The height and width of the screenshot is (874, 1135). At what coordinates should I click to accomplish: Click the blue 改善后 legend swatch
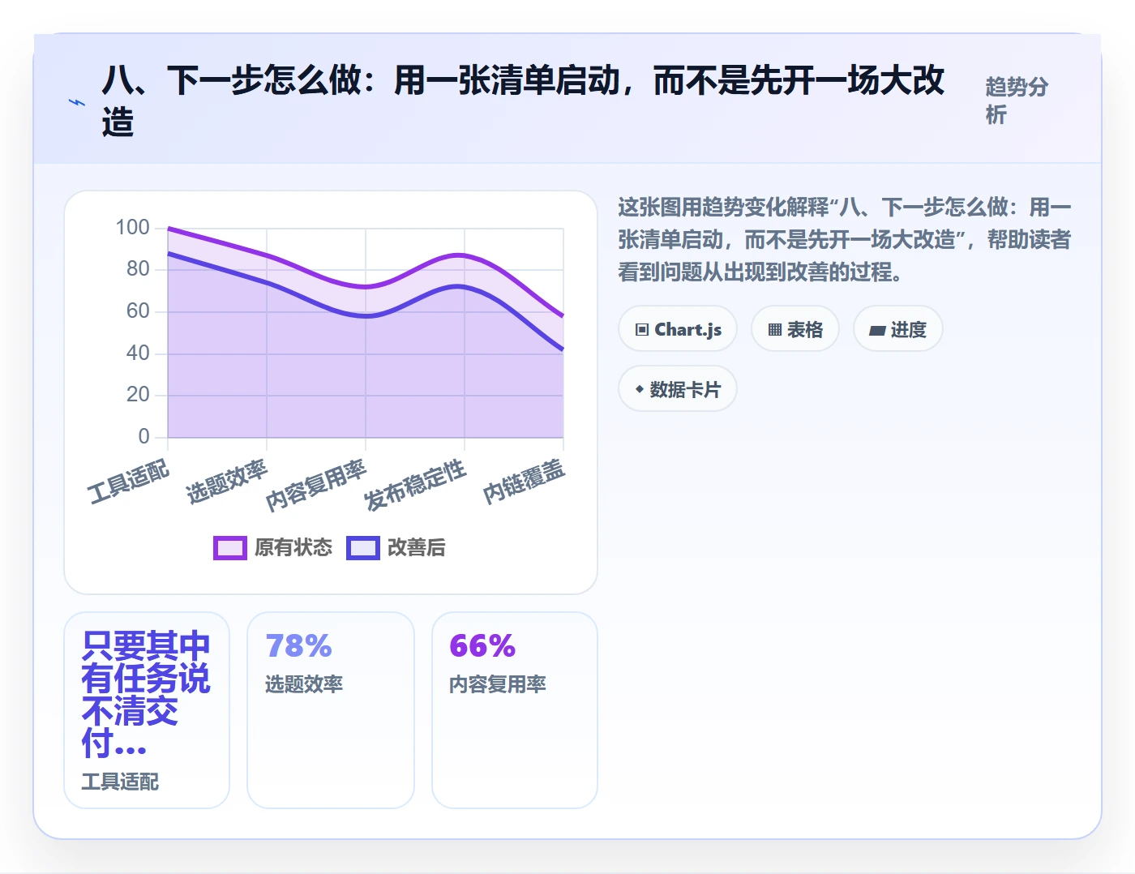click(363, 548)
